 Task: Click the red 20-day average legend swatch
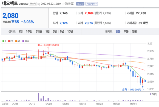tap(9, 41)
